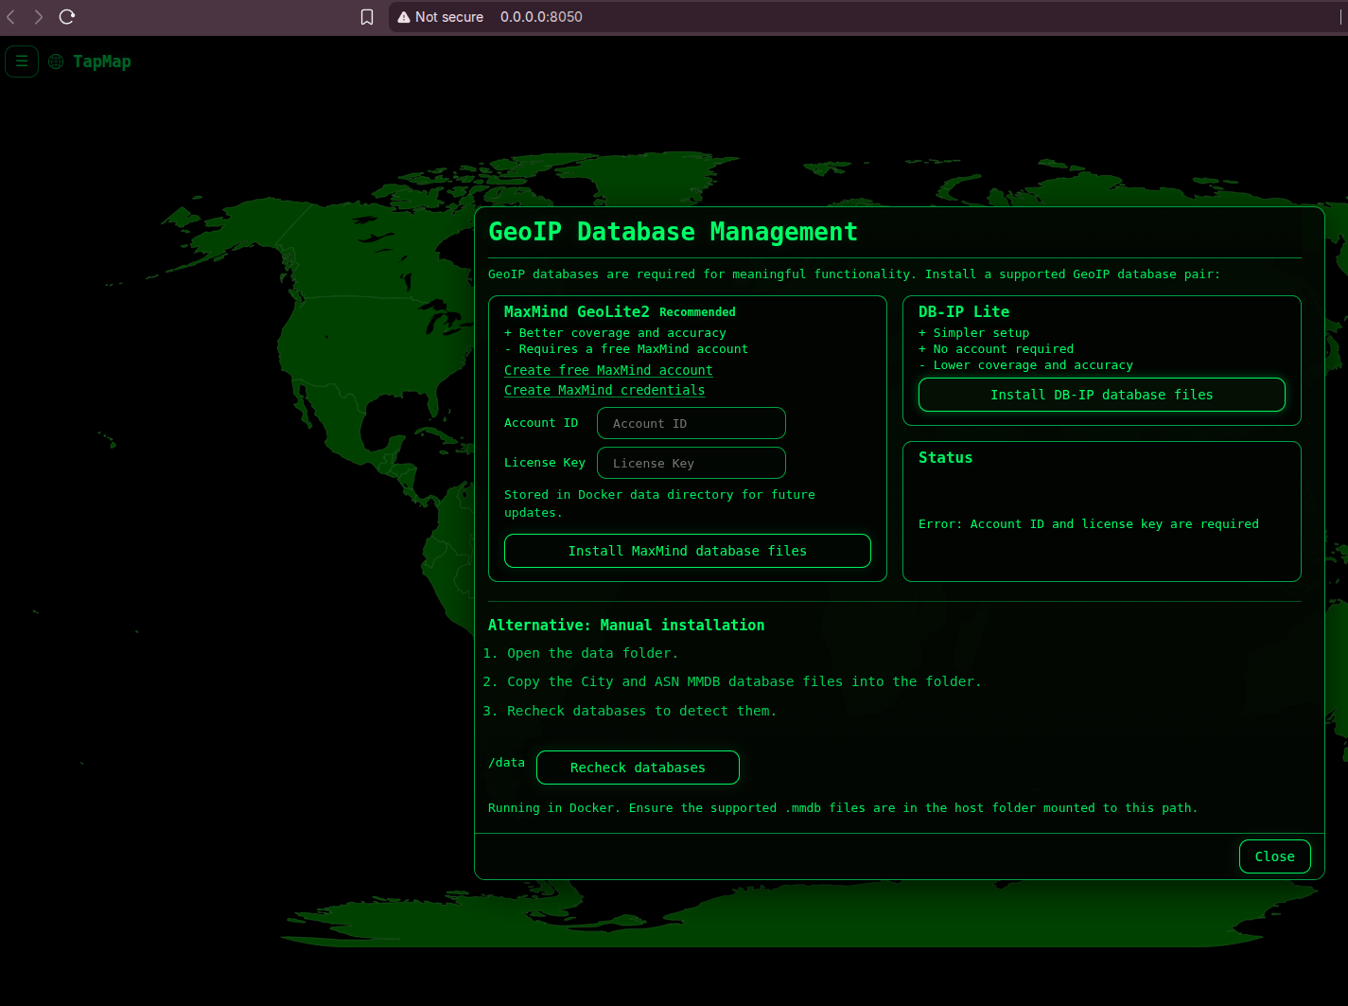The width and height of the screenshot is (1348, 1006).
Task: Bookmark this page
Action: [367, 17]
